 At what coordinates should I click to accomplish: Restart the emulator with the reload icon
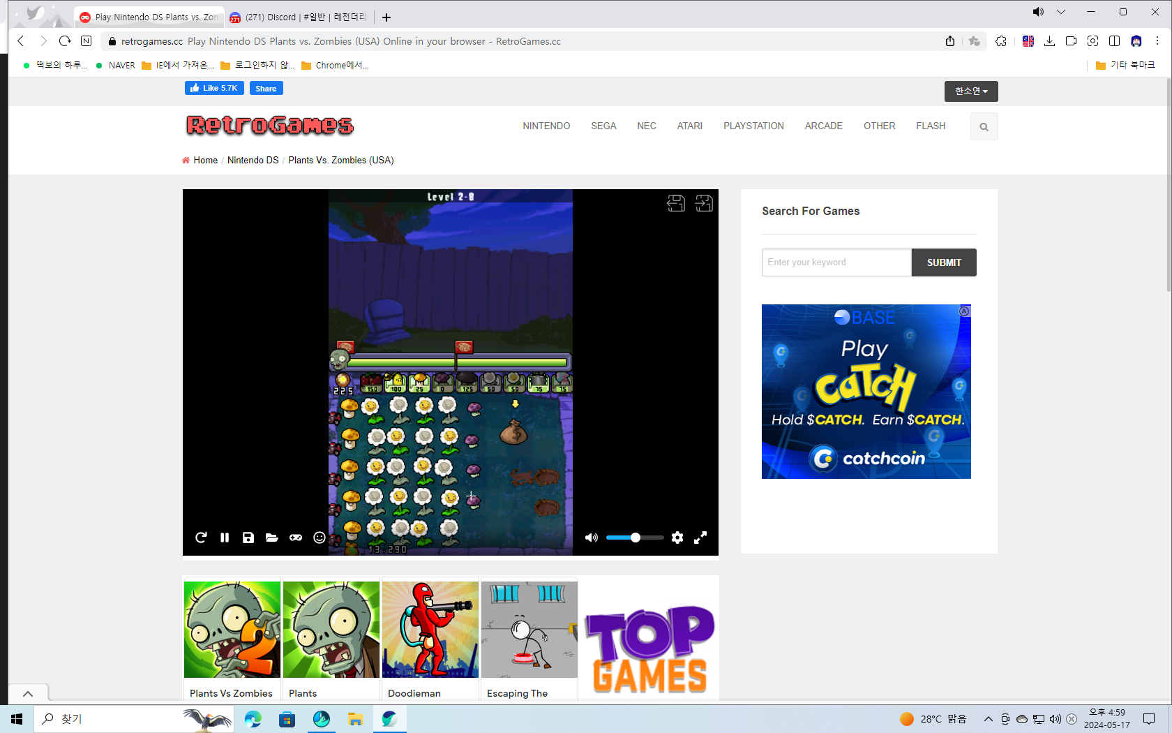coord(201,538)
